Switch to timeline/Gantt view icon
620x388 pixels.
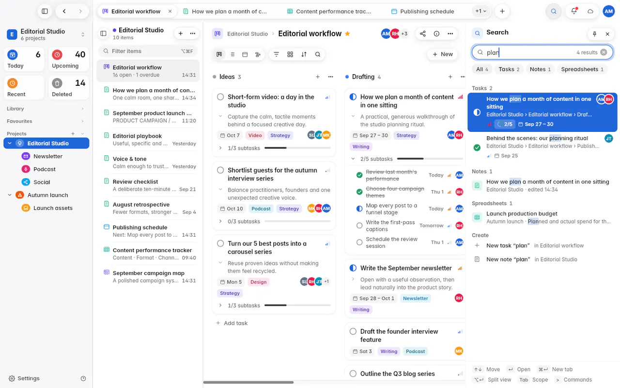click(258, 54)
